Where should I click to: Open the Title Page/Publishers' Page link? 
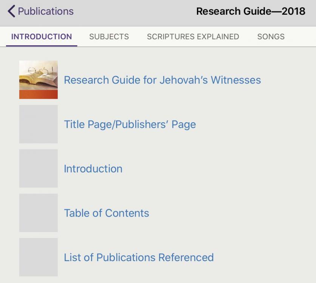pyautogui.click(x=130, y=124)
